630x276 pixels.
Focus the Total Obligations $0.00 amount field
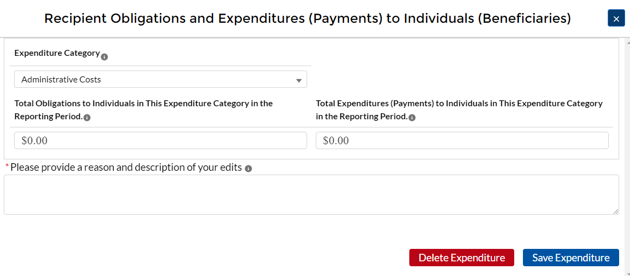160,140
